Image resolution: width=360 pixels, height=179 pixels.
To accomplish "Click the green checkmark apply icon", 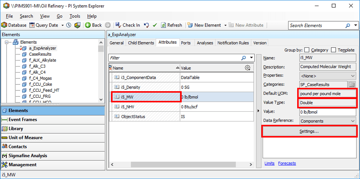I will pyautogui.click(x=155, y=25).
